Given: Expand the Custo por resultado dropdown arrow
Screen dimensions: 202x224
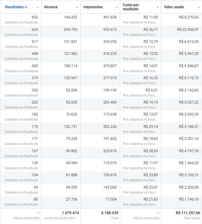Looking at the screenshot, I should [x=158, y=7].
